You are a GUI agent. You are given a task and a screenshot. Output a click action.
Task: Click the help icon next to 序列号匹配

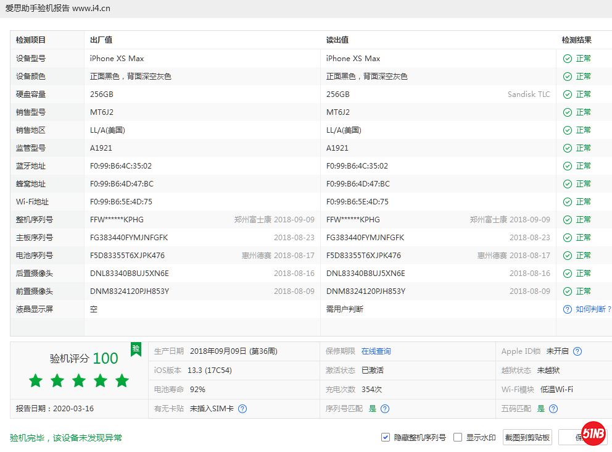point(385,409)
